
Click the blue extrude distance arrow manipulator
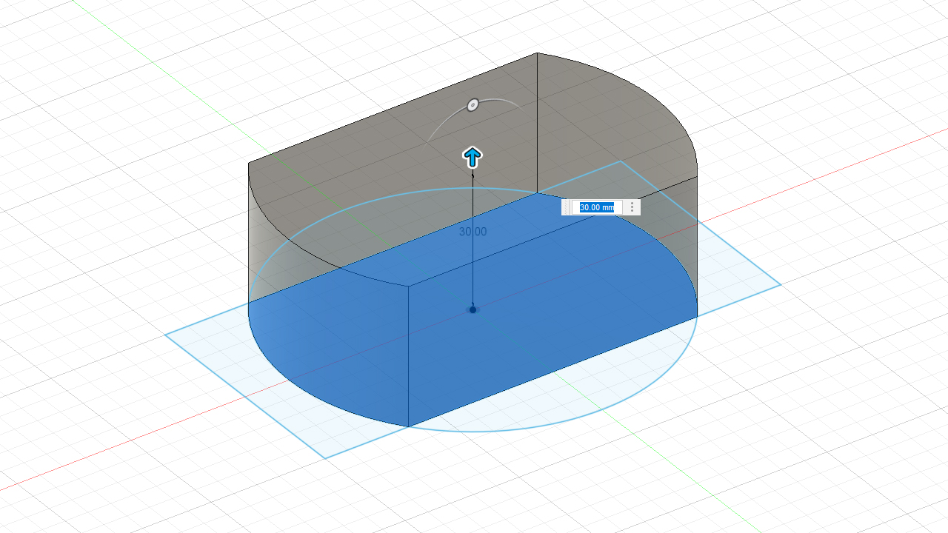[x=473, y=156]
